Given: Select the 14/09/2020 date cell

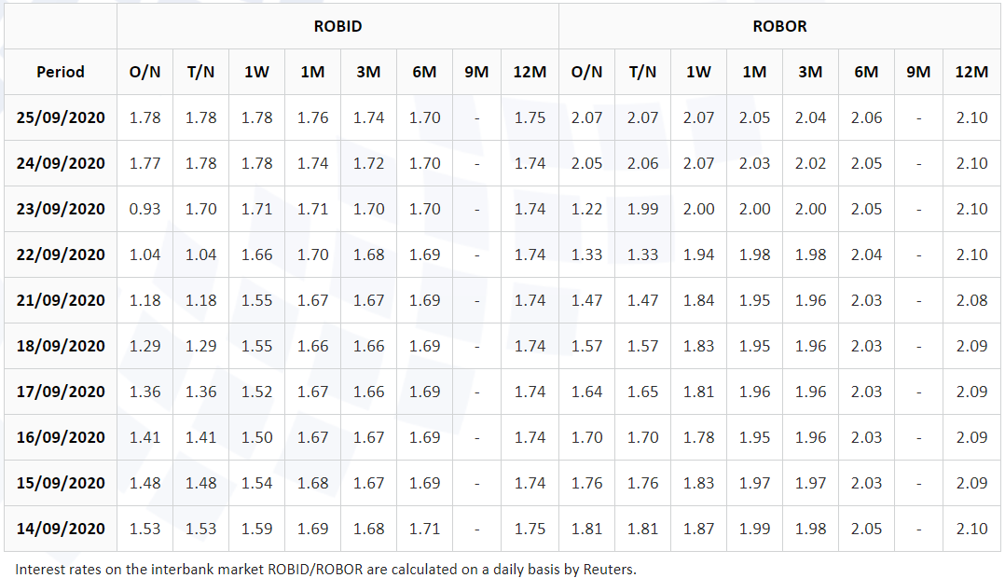Looking at the screenshot, I should click(61, 529).
